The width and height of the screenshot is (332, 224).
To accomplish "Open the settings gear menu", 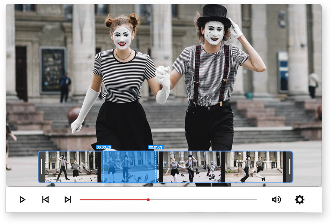I will (299, 200).
